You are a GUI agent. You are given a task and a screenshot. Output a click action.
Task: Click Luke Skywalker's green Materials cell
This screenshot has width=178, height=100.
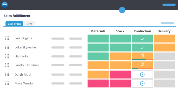coord(98,47)
